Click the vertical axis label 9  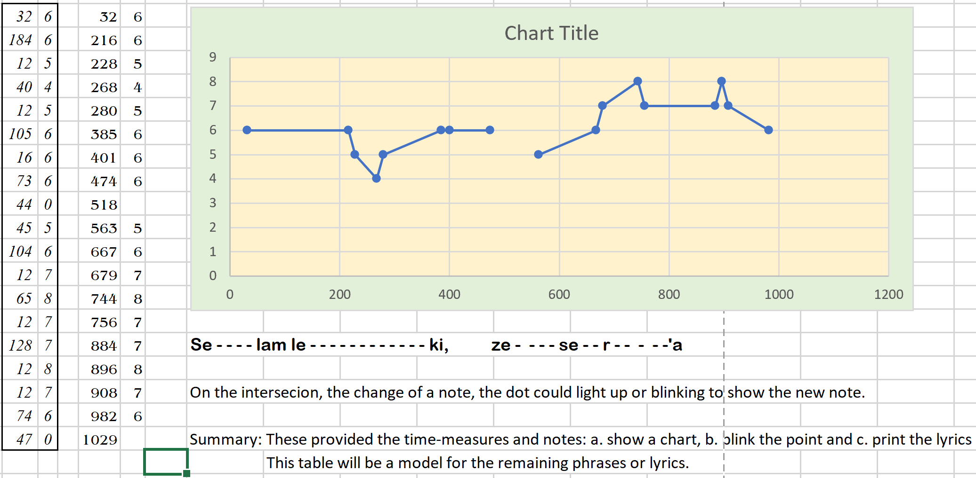213,57
